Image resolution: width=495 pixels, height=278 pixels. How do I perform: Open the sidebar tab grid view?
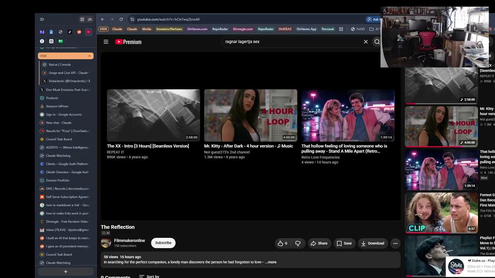[x=82, y=19]
